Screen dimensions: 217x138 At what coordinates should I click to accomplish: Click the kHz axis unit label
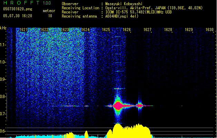(x=3, y=28)
